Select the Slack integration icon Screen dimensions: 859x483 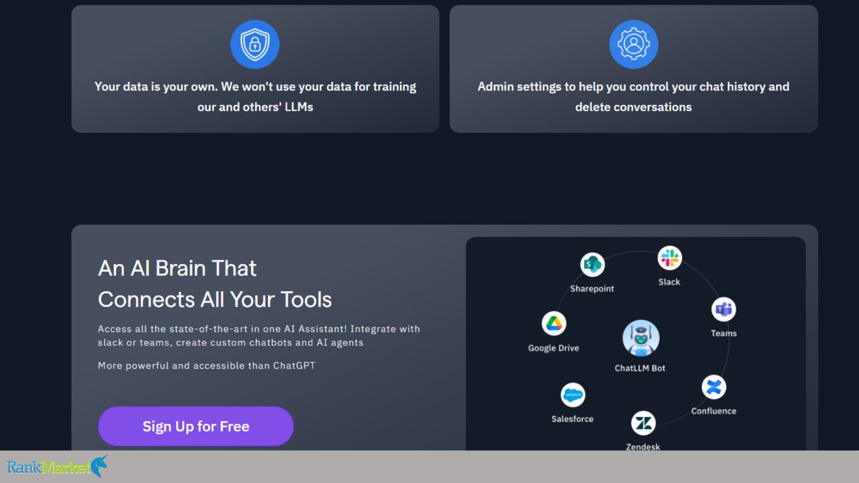click(x=670, y=258)
